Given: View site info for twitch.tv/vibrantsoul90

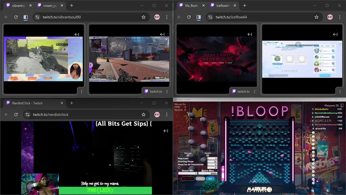Looking at the screenshot, I should (37, 17).
